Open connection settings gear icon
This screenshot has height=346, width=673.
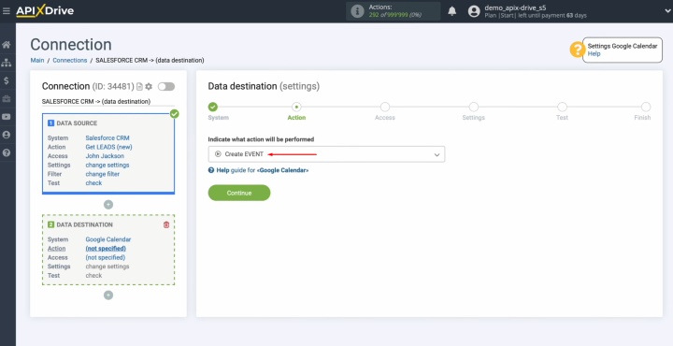coord(149,87)
